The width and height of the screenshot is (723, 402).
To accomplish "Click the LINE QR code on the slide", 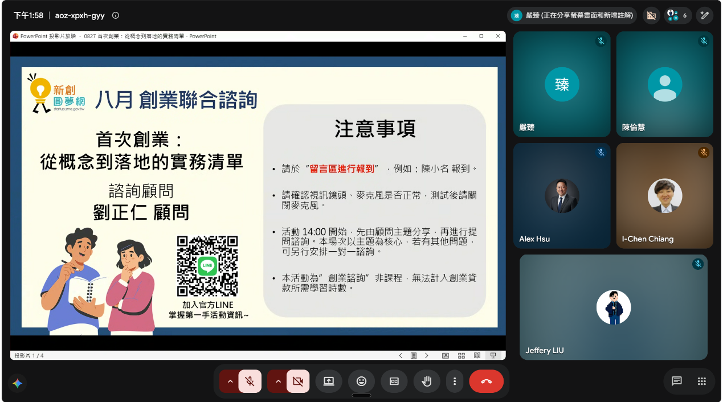I will (x=207, y=266).
